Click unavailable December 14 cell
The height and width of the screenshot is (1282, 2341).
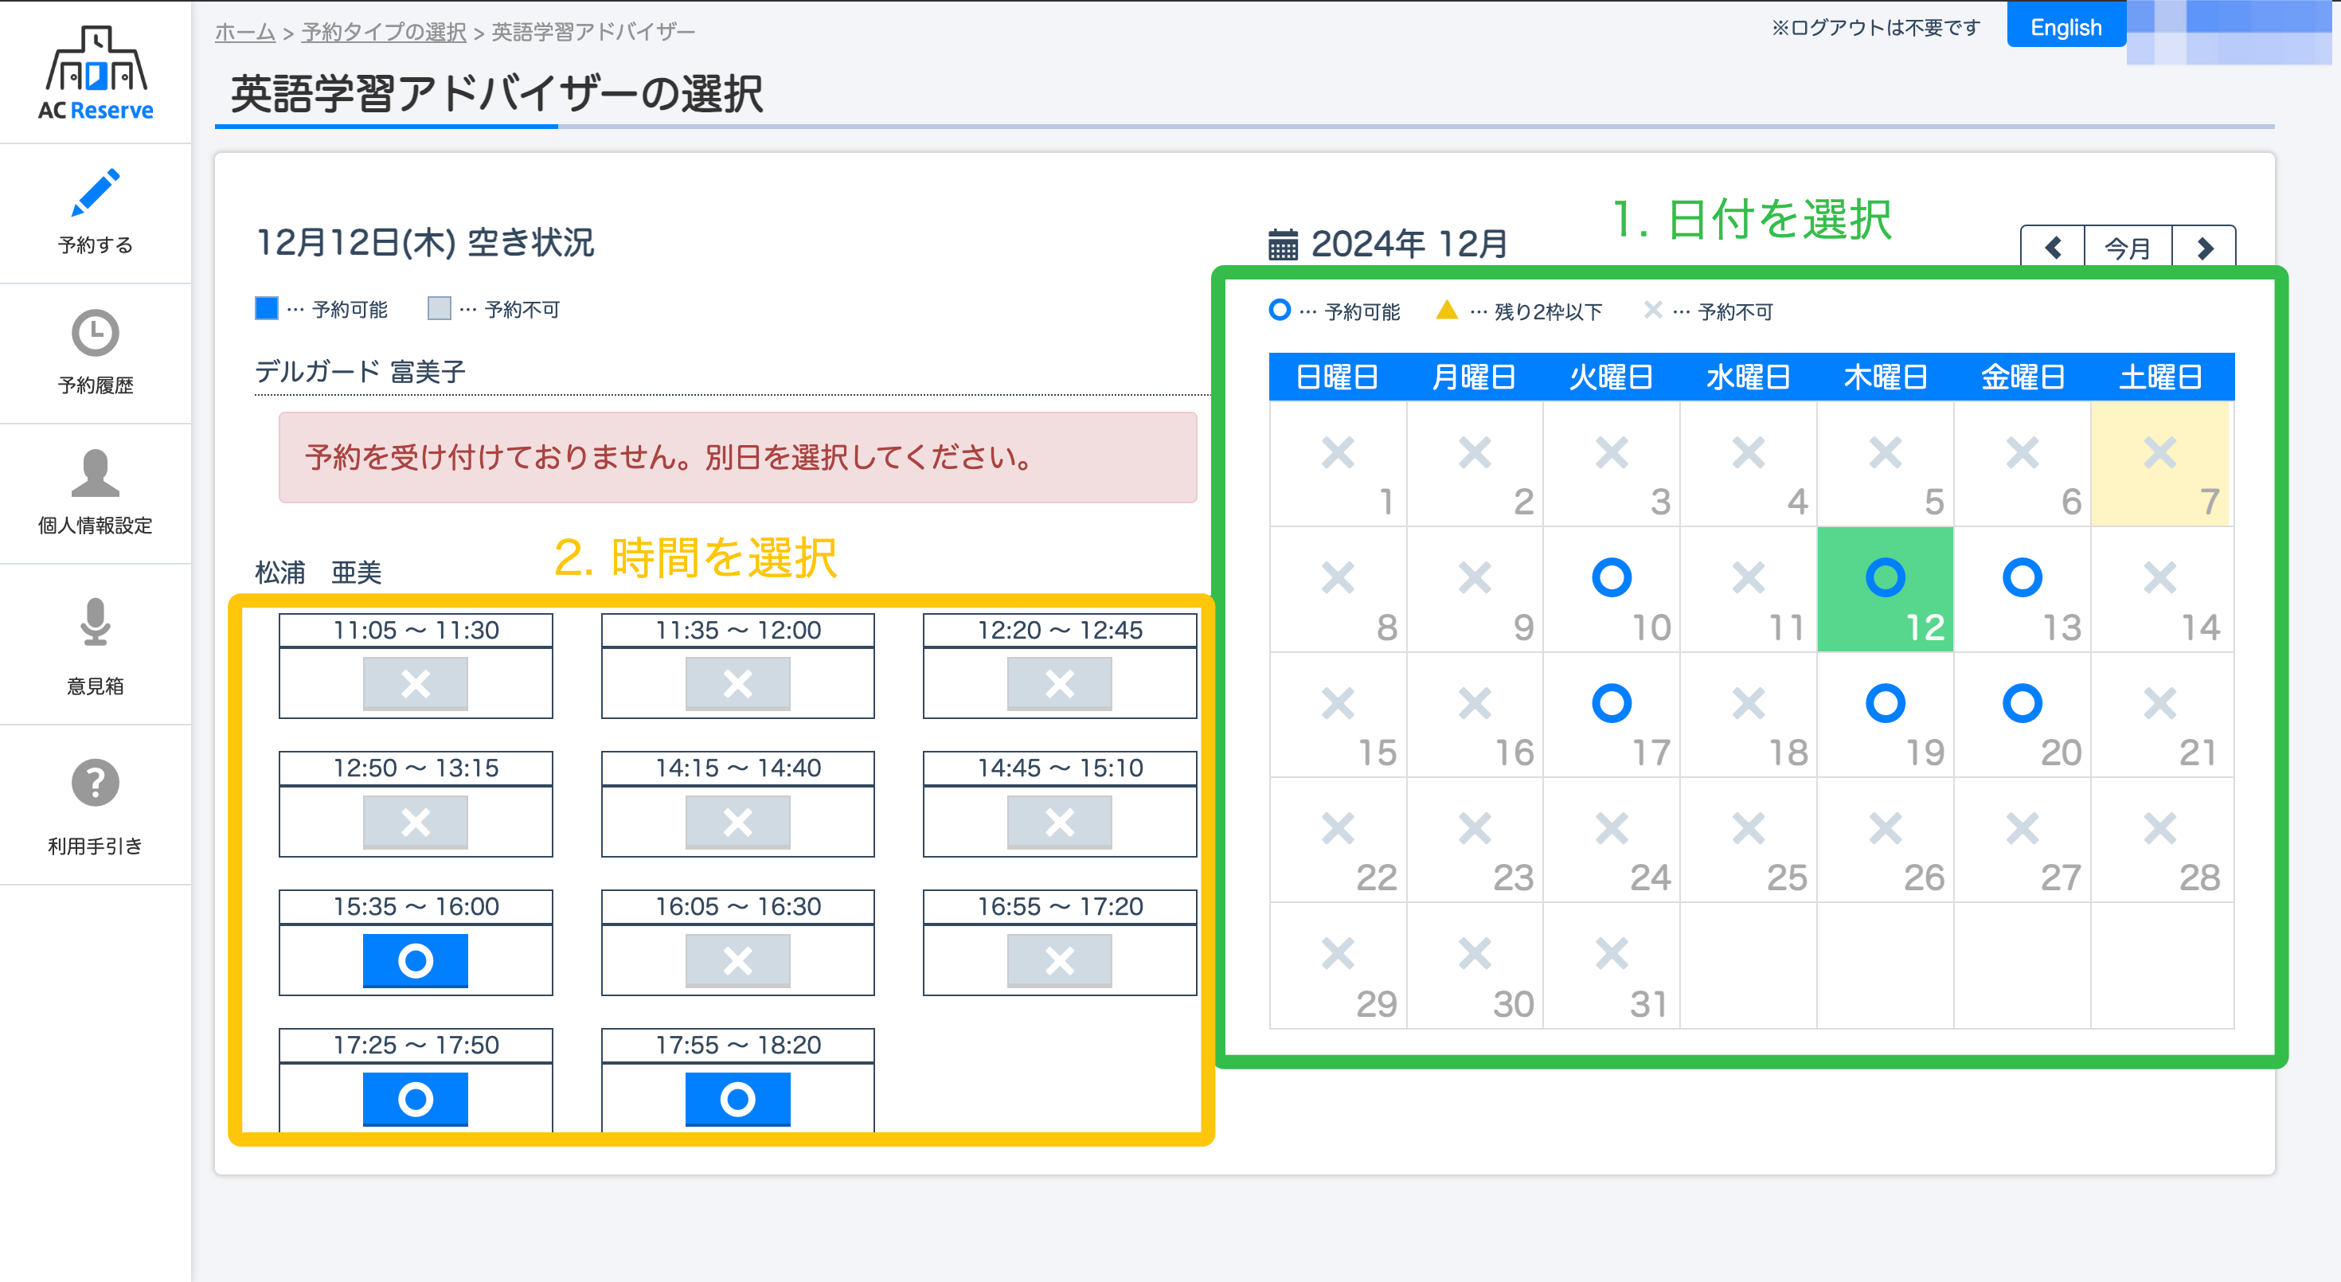[2162, 590]
